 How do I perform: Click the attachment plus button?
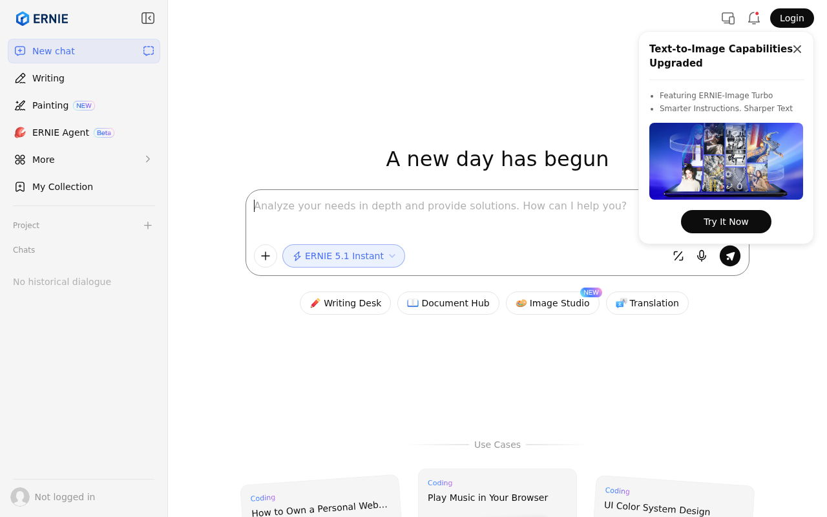(x=266, y=256)
